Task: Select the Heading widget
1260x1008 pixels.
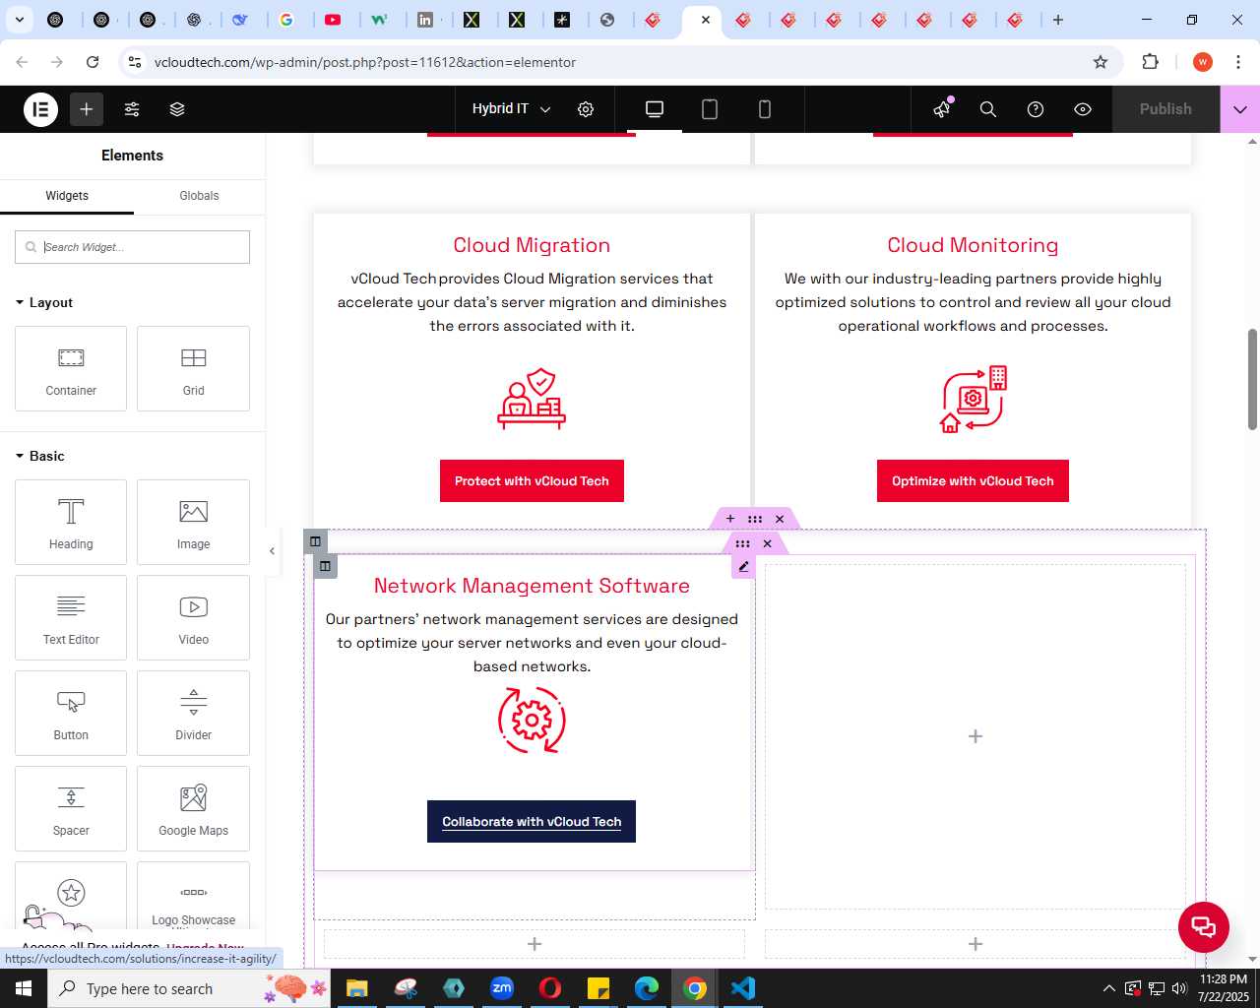Action: 71,522
